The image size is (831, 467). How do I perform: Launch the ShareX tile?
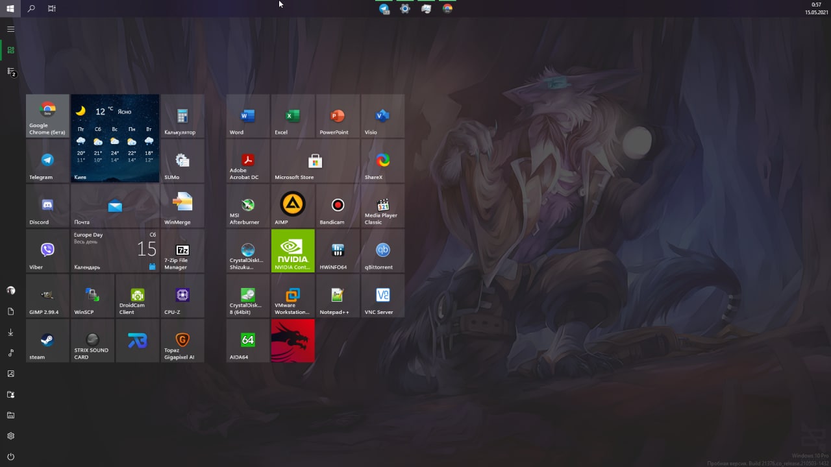click(x=382, y=161)
